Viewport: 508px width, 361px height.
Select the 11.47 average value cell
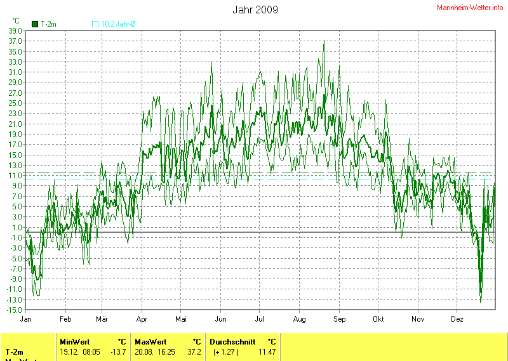tap(267, 351)
